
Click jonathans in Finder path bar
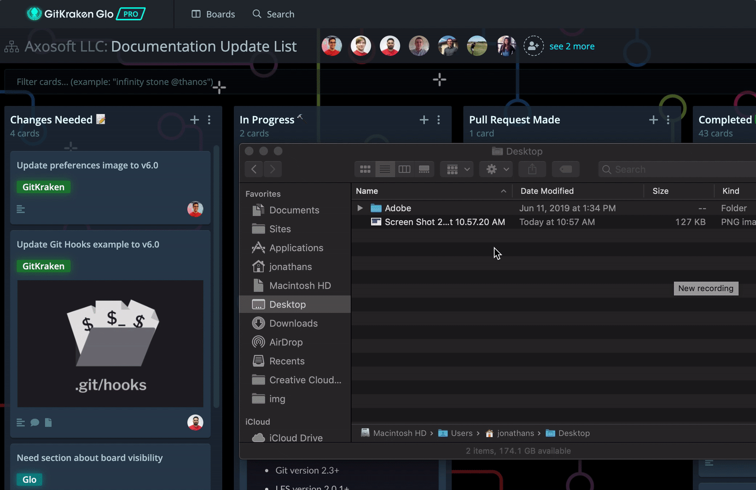point(509,433)
